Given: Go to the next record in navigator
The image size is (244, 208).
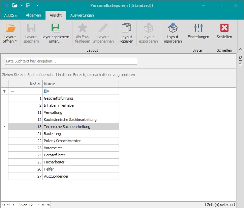Looking at the screenshot, I should (38, 205).
